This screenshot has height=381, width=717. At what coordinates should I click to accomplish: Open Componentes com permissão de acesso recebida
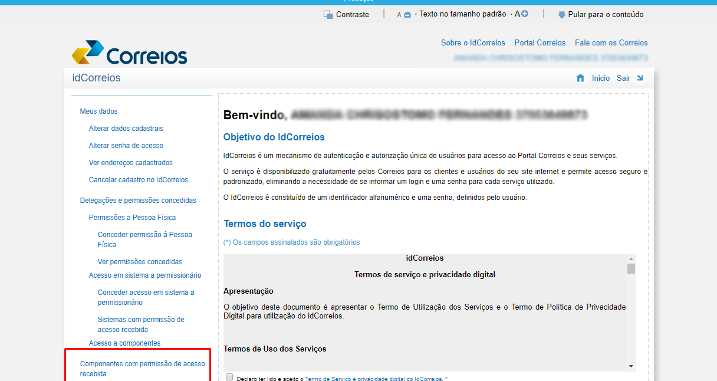[x=143, y=369]
